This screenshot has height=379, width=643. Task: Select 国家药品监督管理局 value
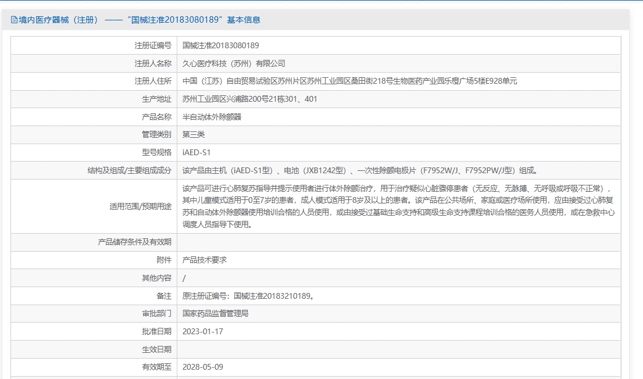pos(215,313)
